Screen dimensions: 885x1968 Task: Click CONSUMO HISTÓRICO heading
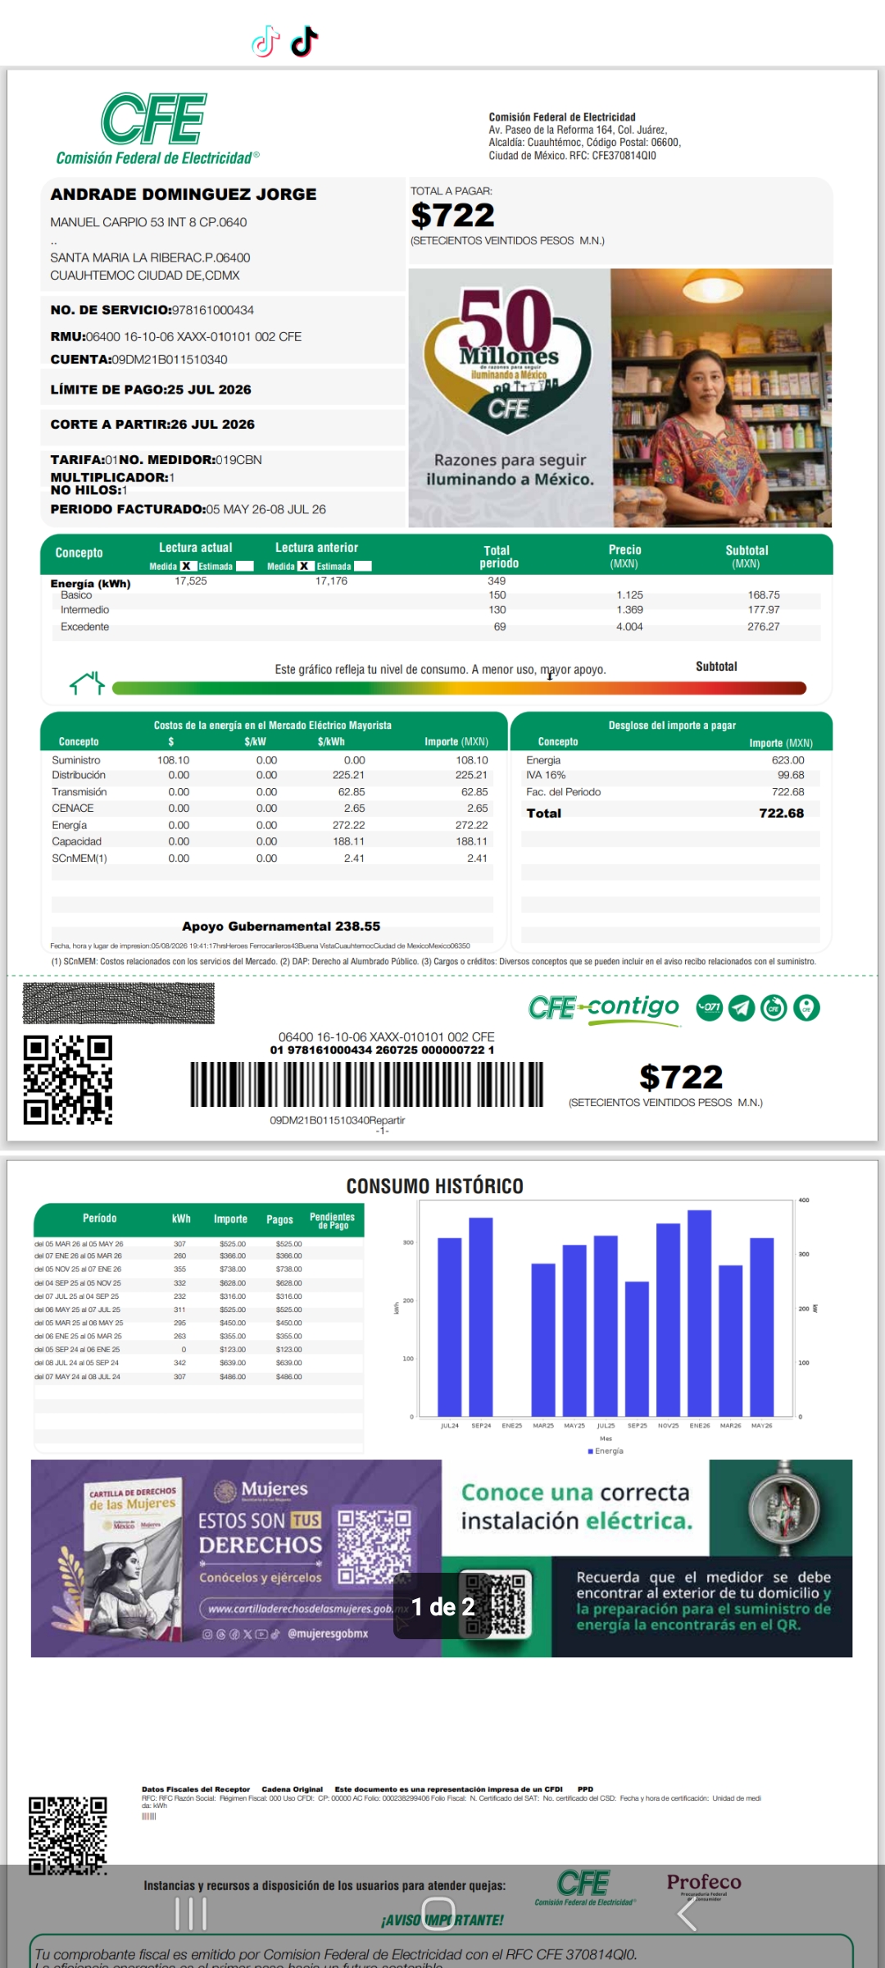(x=435, y=1187)
